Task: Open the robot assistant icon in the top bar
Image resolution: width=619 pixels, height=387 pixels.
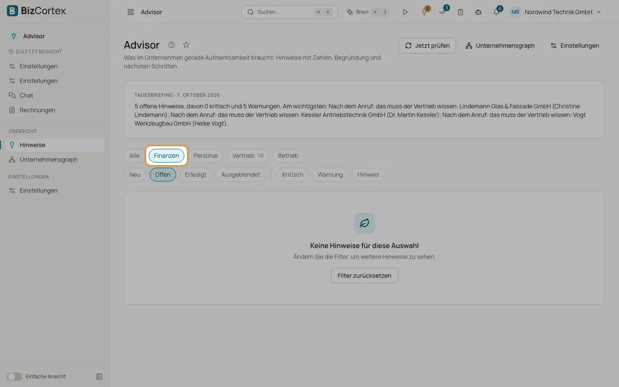Action: point(478,12)
